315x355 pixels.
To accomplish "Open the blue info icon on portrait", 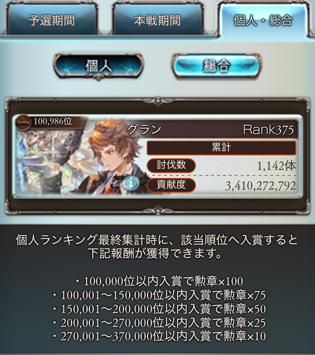I will click(131, 183).
